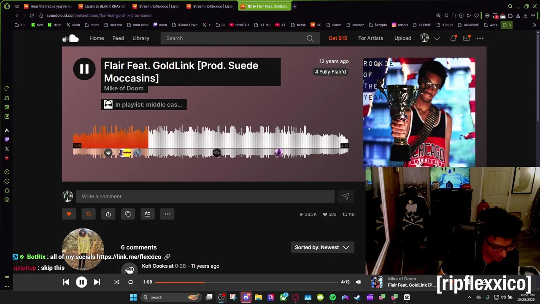This screenshot has height=304, width=540.
Task: Open the Library nav item
Action: coord(140,38)
